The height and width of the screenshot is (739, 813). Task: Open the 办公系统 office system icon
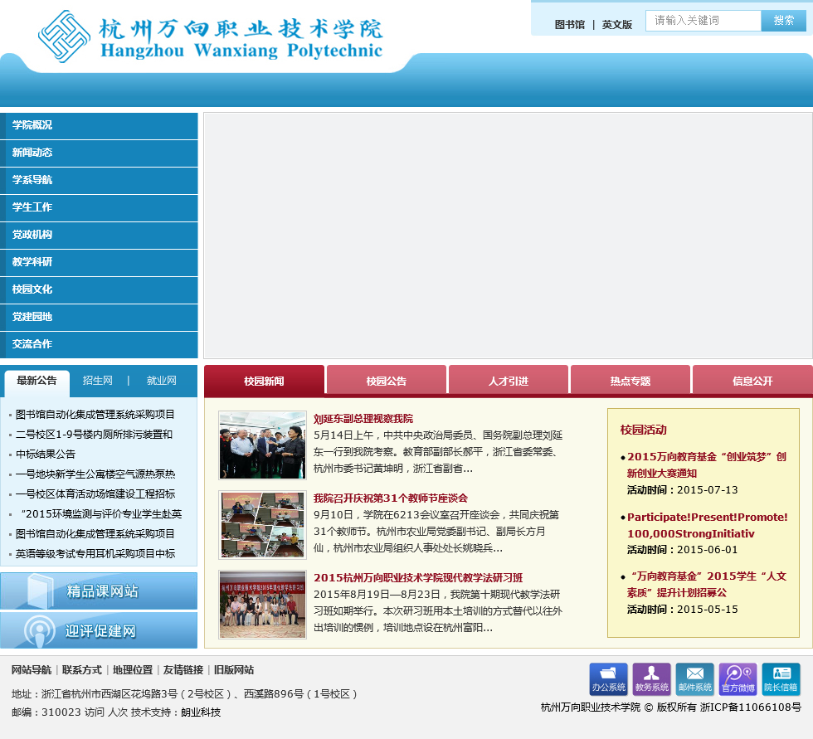tap(608, 679)
